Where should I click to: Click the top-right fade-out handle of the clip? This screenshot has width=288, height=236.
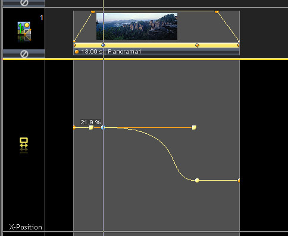pyautogui.click(x=217, y=12)
